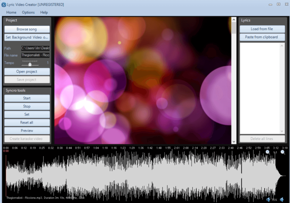Viewport: 290px width, 203px height.
Task: Click the 2:01 marker on the timeline
Action: click(177, 148)
